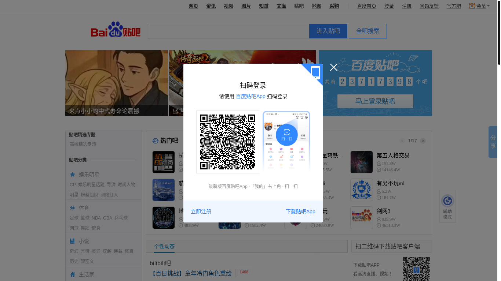This screenshot has height=281, width=501.
Task: Open the circular emblem bar icon
Action: 164,218
